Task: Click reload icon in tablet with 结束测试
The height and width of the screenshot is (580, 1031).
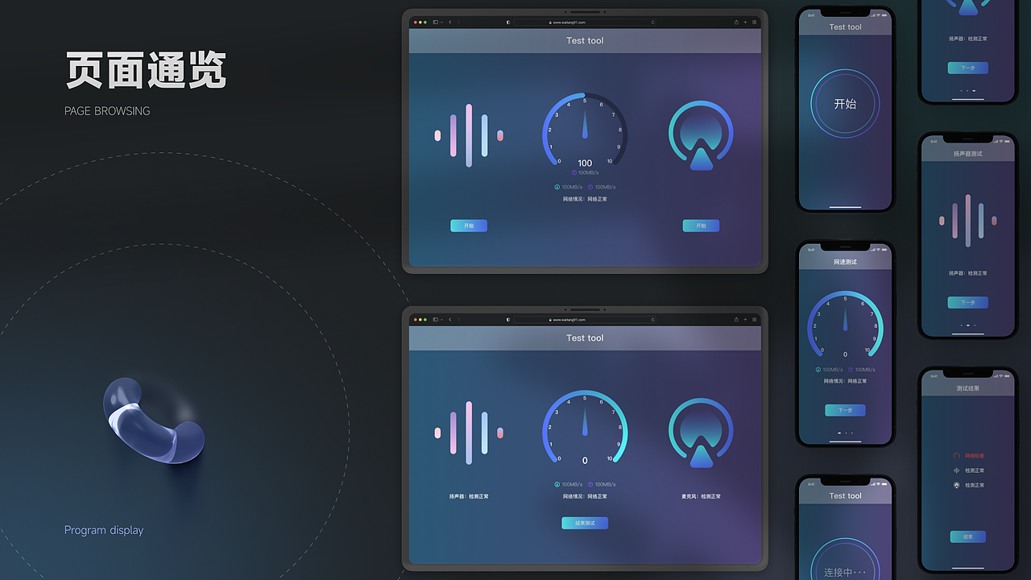Action: click(652, 319)
